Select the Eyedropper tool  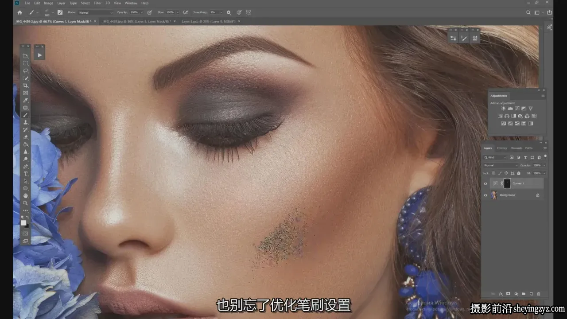(x=26, y=100)
